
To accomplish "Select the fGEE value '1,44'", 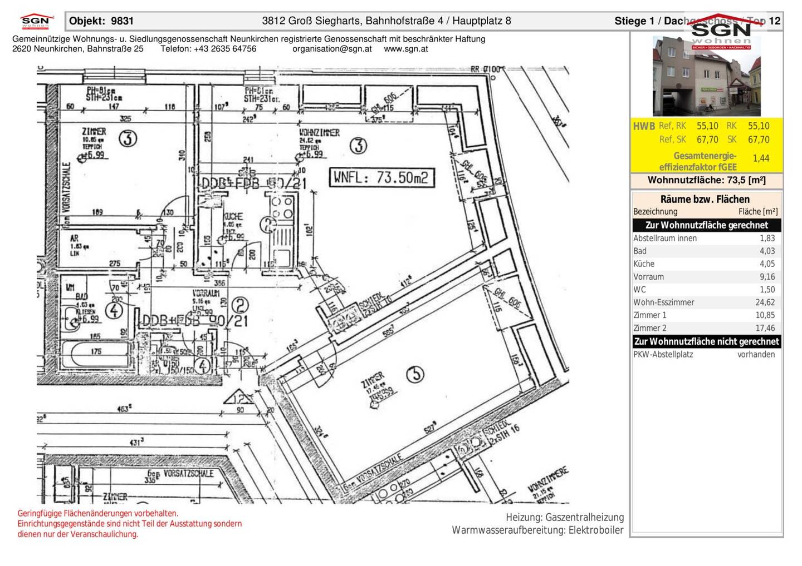I will tap(761, 158).
